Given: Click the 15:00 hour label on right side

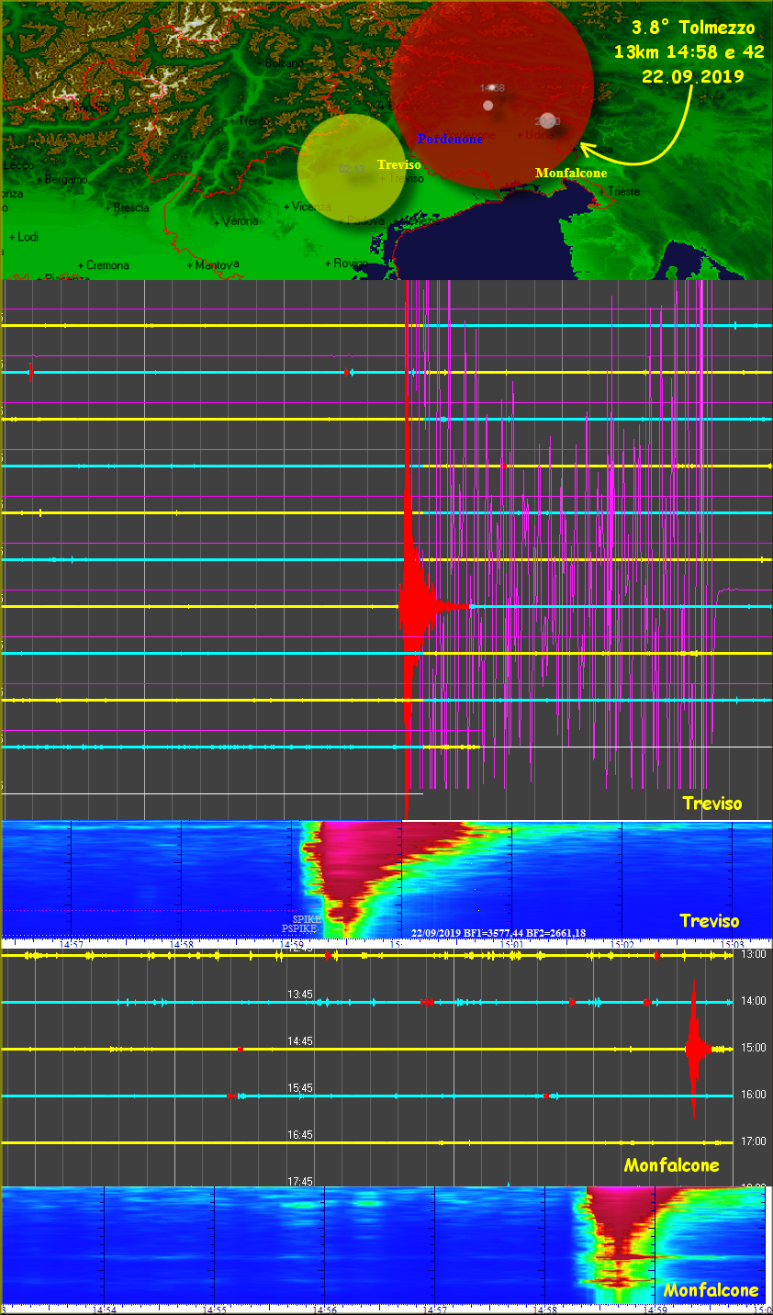Looking at the screenshot, I should [x=753, y=1048].
